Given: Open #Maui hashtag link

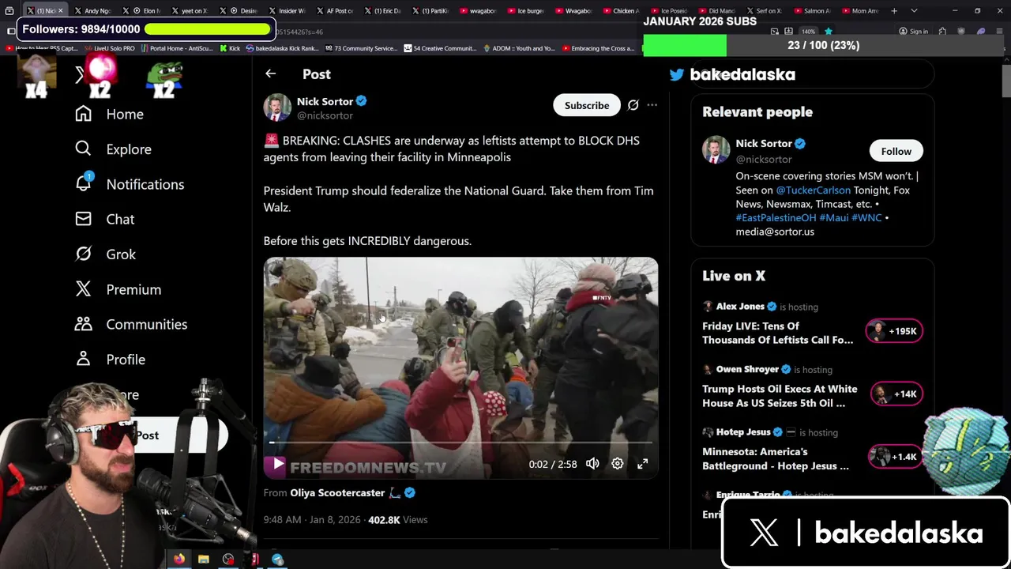Looking at the screenshot, I should click(x=833, y=217).
